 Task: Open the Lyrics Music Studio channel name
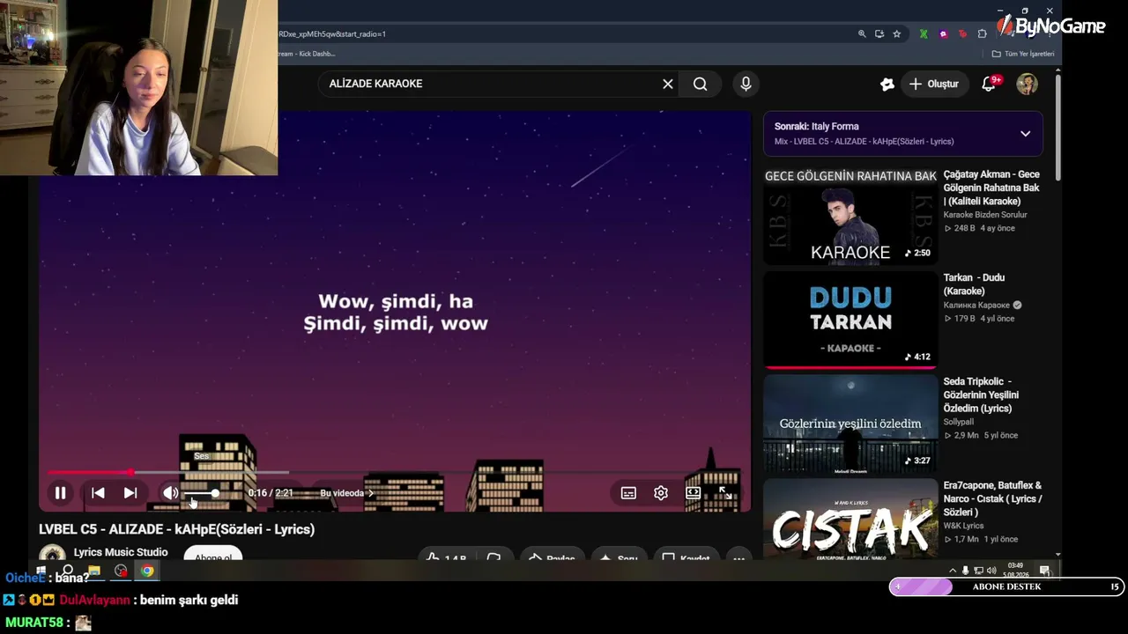(x=121, y=552)
